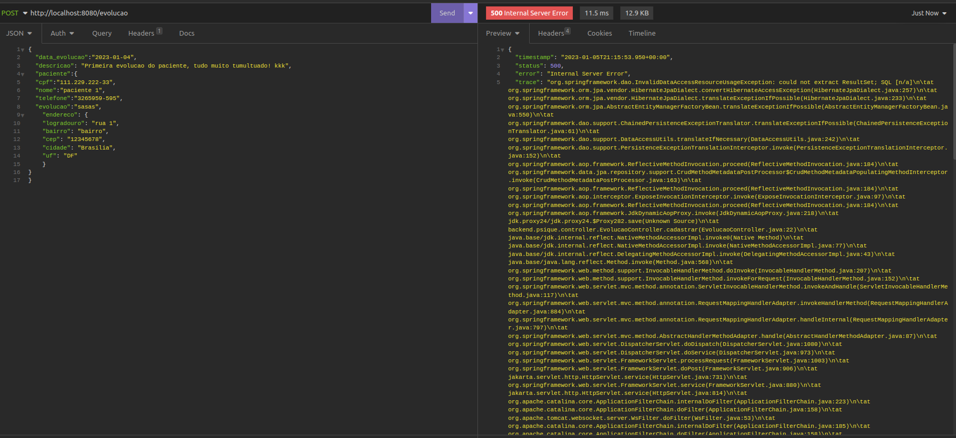
Task: Click the WsFilter.doFilter trace line
Action: (x=642, y=418)
